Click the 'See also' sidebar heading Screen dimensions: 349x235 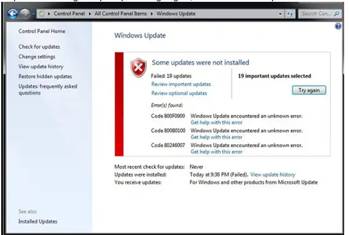click(28, 212)
